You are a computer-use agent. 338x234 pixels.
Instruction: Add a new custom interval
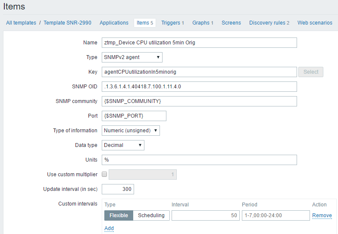click(109, 228)
